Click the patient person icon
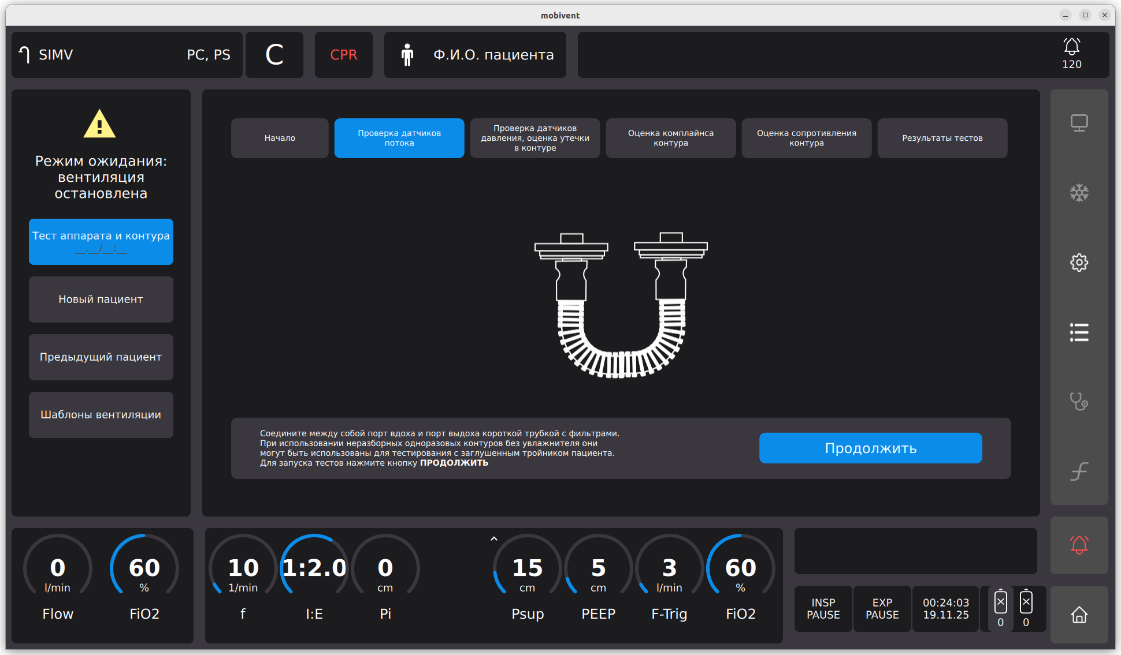The image size is (1121, 655). 407,55
